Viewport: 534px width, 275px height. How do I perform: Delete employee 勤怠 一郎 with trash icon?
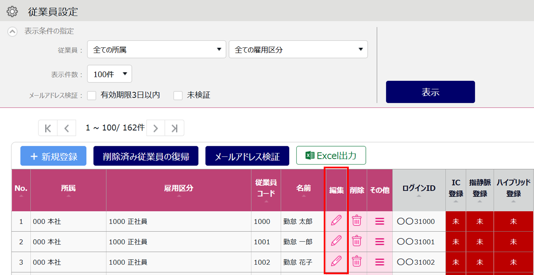pyautogui.click(x=357, y=241)
